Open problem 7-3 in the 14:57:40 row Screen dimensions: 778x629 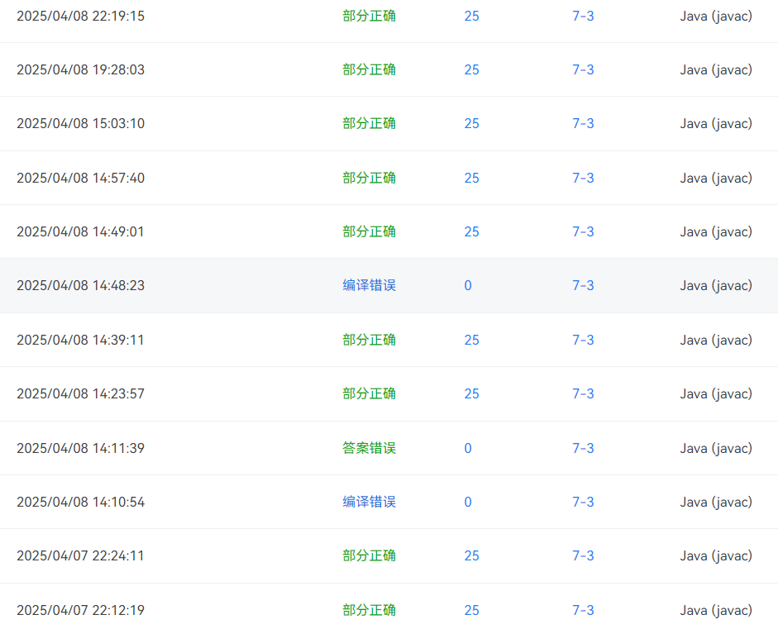pyautogui.click(x=583, y=178)
